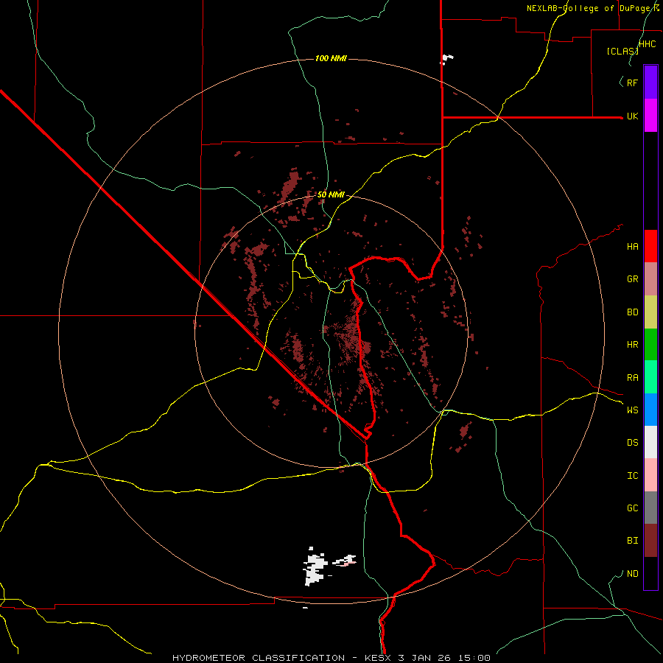Click the GC legend label
The height and width of the screenshot is (663, 663).
[632, 508]
